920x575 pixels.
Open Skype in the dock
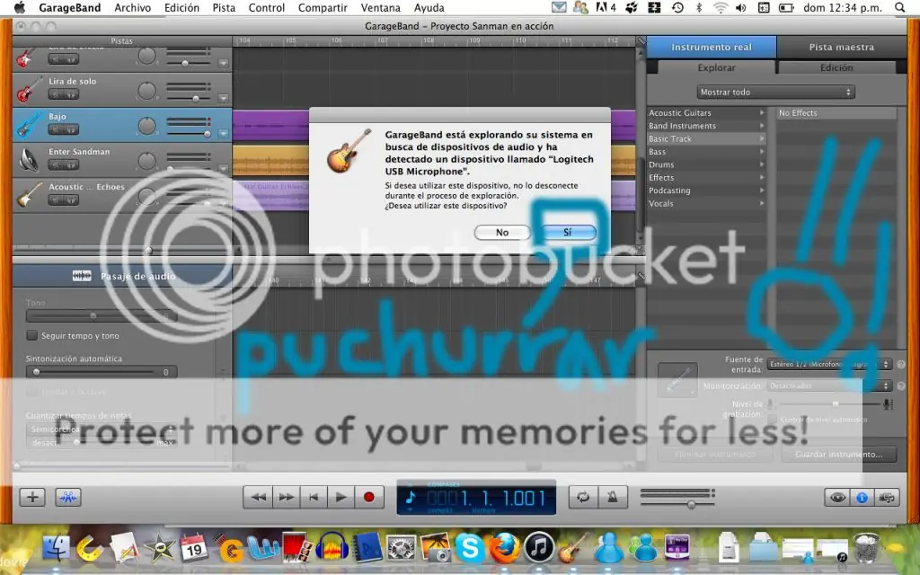click(x=470, y=548)
